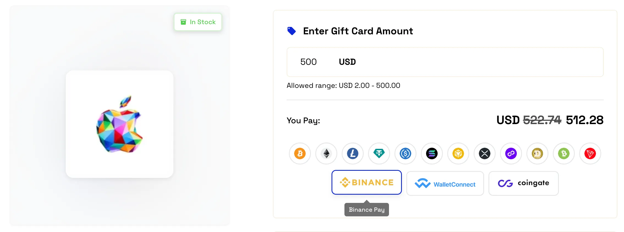Choose XRP as the payment currency
Viewport: 624px width, 232px height.
(x=484, y=153)
